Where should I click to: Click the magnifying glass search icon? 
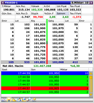[29, 99]
